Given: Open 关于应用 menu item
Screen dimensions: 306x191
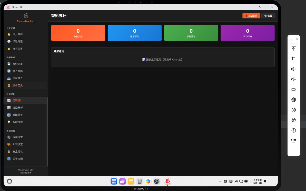Looking at the screenshot, I should point(25,159).
